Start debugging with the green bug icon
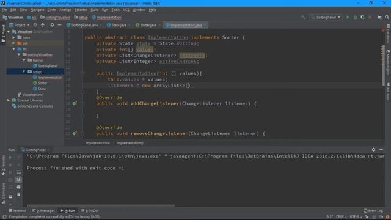Image resolution: width=391 pixels, height=220 pixels. (355, 17)
